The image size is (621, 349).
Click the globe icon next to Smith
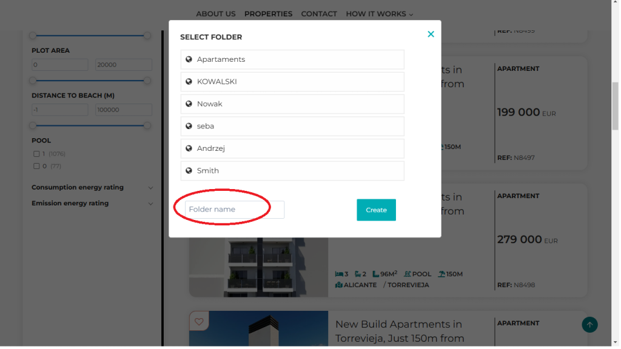[189, 171]
